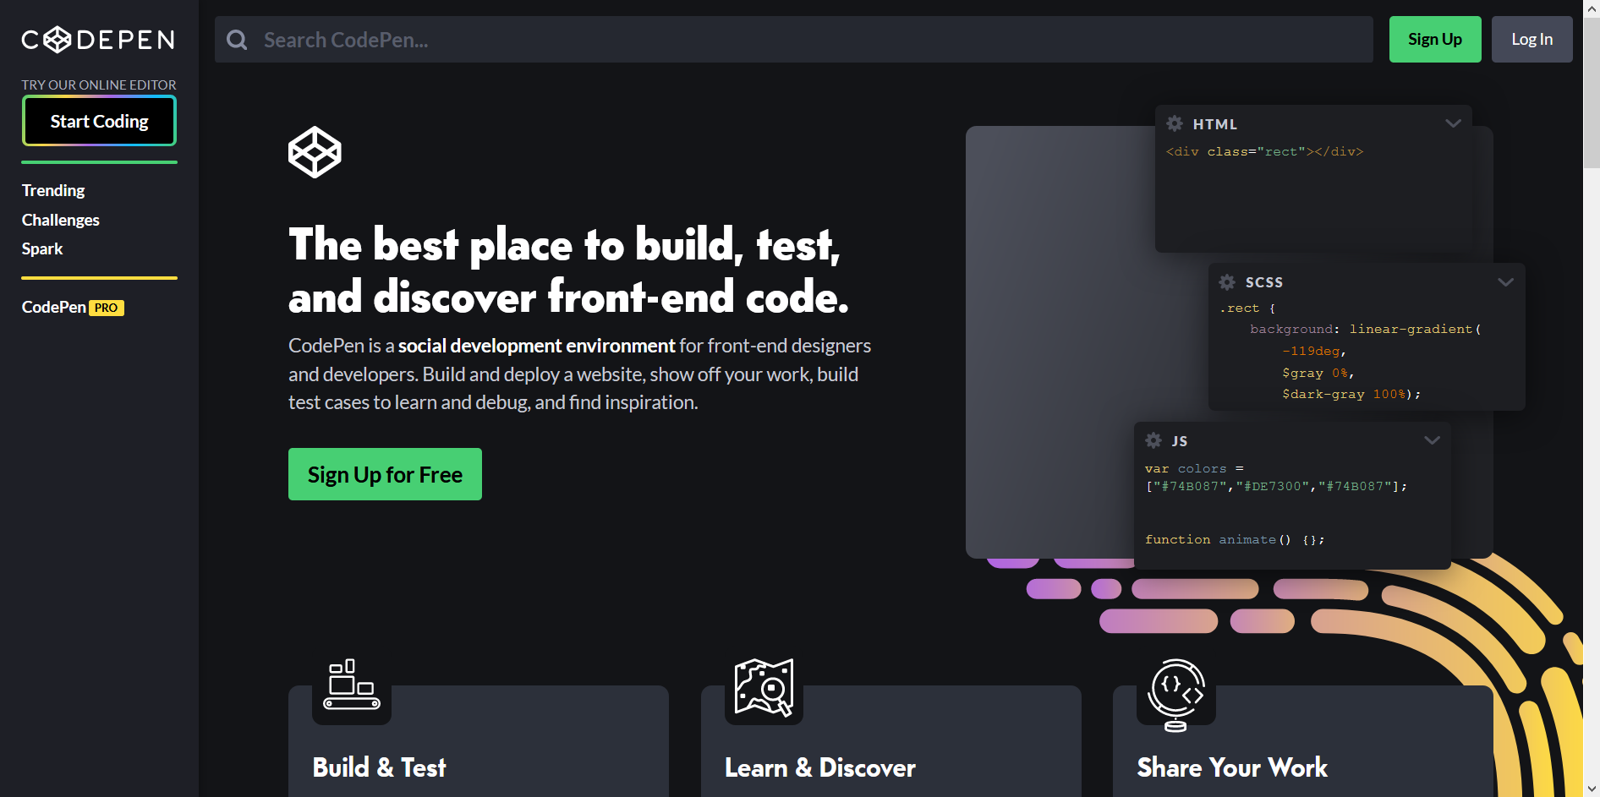
Task: Click inside the Search CodePen field
Action: (592, 39)
